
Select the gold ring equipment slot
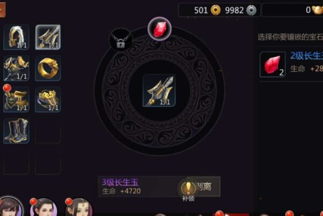[48, 68]
